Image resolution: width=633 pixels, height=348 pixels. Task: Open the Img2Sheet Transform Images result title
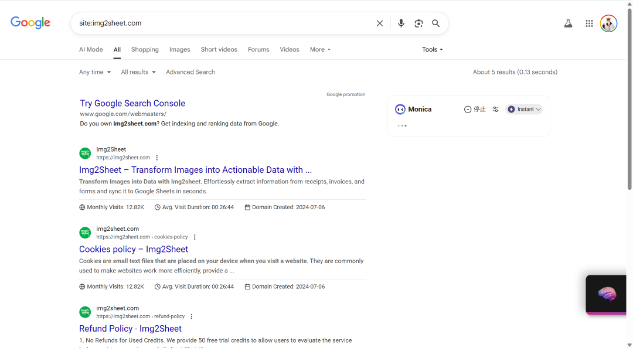[195, 170]
